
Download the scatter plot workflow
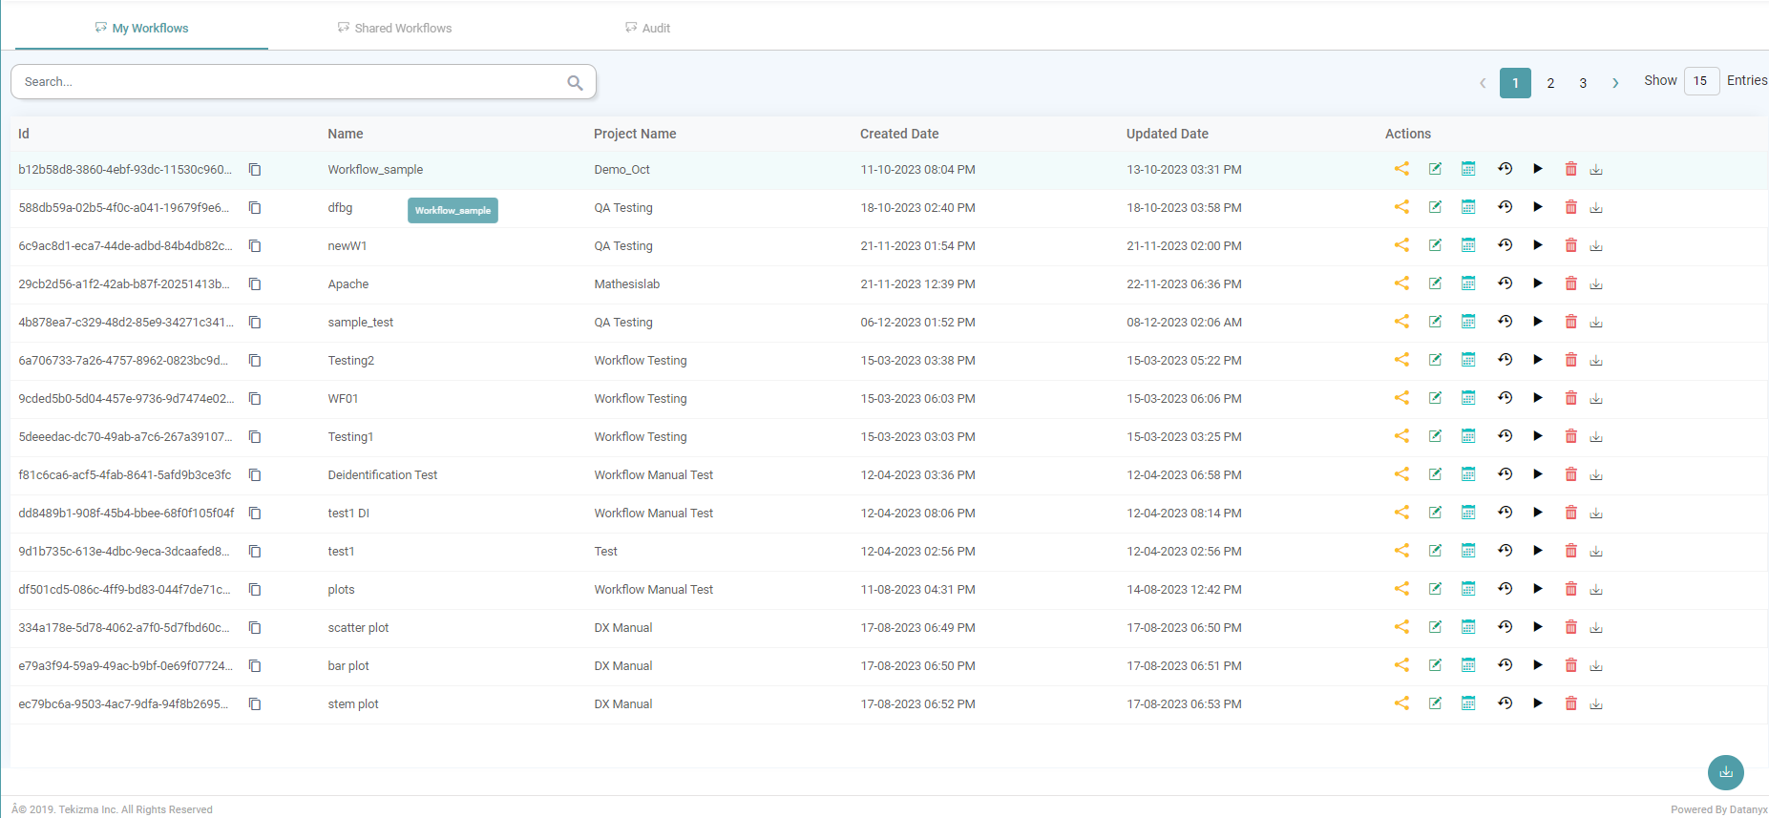click(1596, 627)
